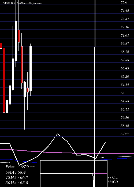134x187 pixels.
Task: Click the 64.14 price axis label
Action: pos(125,85)
